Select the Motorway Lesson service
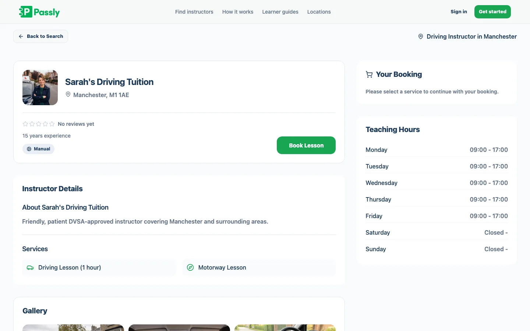This screenshot has width=530, height=331. (259, 268)
